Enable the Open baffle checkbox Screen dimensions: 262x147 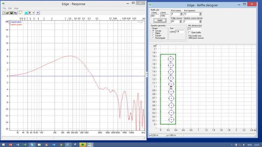(189, 32)
